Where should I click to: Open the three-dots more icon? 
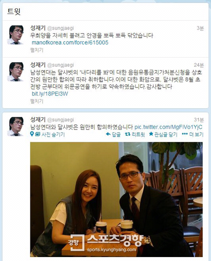[185, 134]
